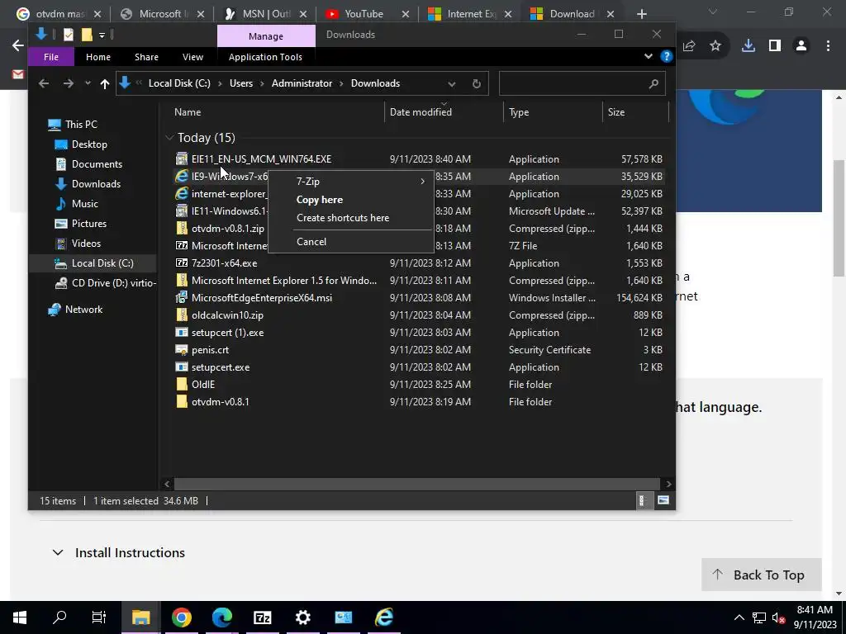
Task: Open the Home ribbon tab
Action: tap(98, 57)
